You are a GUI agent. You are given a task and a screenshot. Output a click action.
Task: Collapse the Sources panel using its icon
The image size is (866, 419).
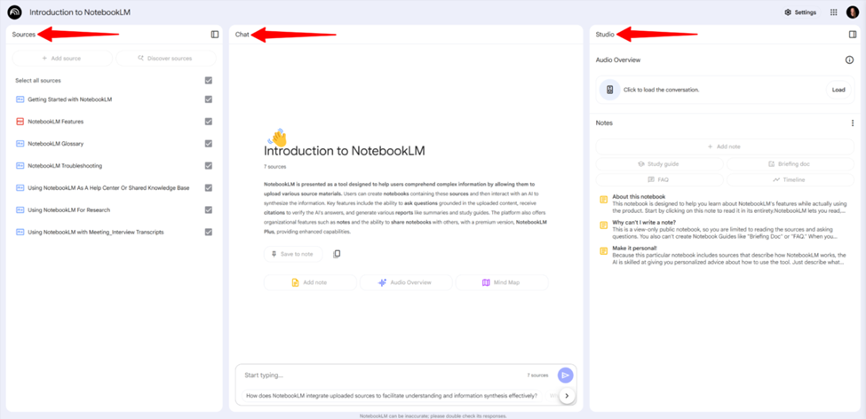click(215, 35)
